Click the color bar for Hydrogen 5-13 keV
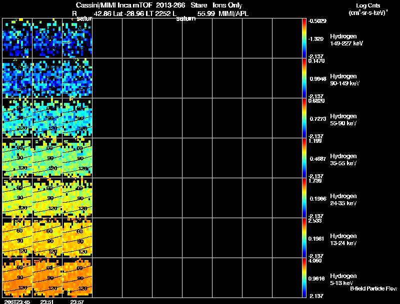Viewport: 400px width, 304px height. (x=304, y=278)
